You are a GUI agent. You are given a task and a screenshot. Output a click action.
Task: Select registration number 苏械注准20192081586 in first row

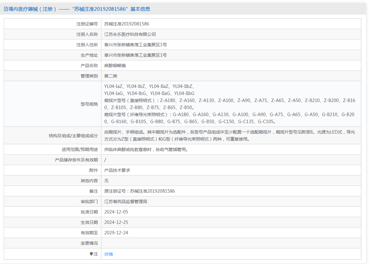(126, 24)
